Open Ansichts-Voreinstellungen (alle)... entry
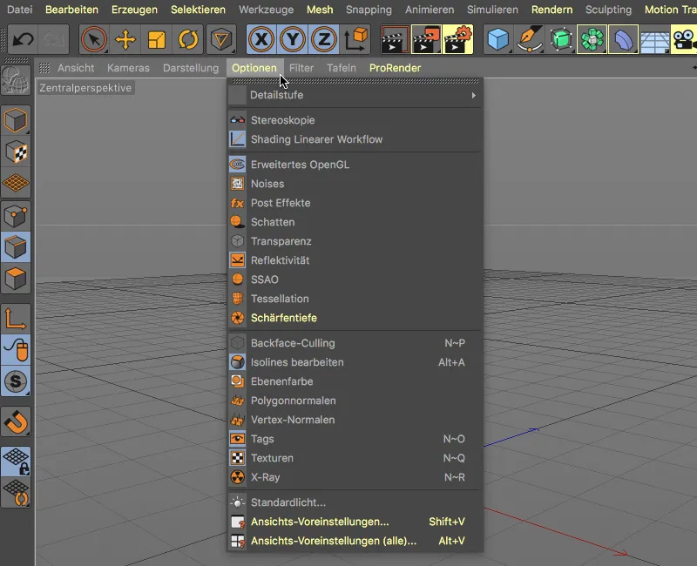 click(x=355, y=541)
